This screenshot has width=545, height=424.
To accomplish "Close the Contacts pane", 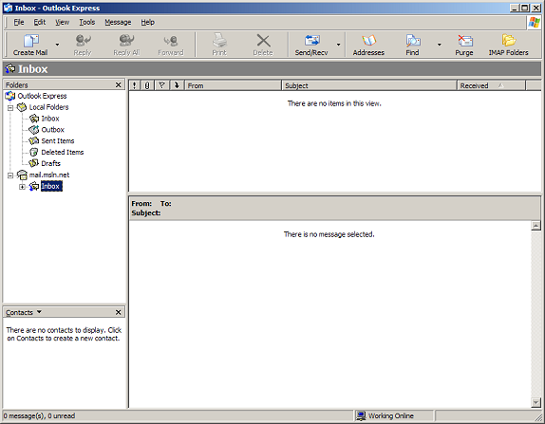I will click(x=118, y=312).
